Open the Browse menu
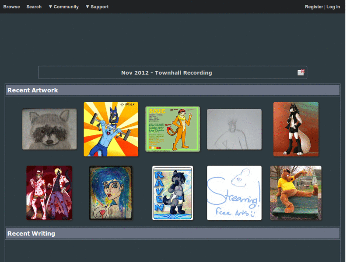The height and width of the screenshot is (262, 350). coord(11,7)
